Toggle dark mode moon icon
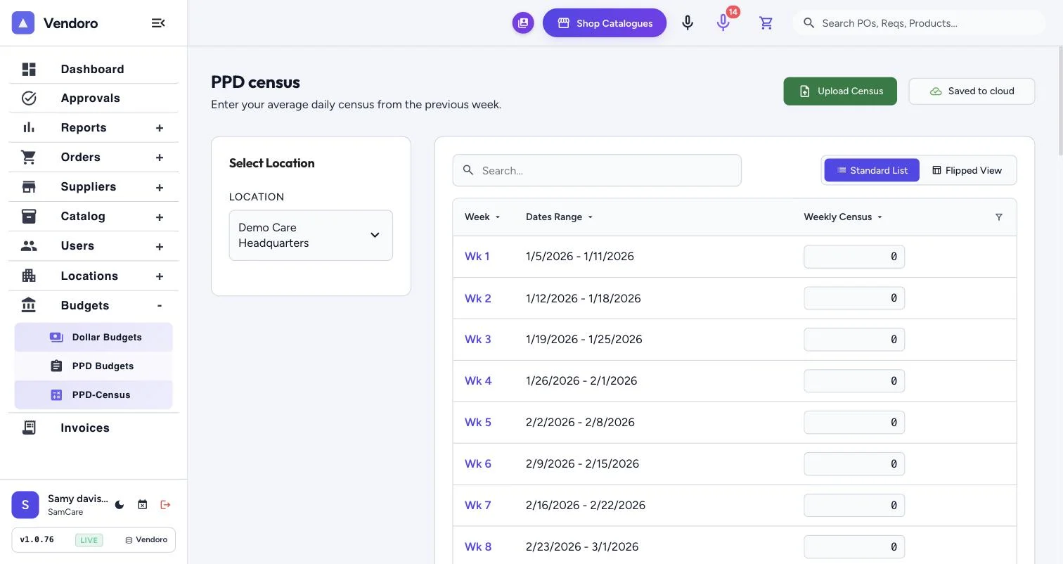Image resolution: width=1063 pixels, height=564 pixels. pos(120,505)
